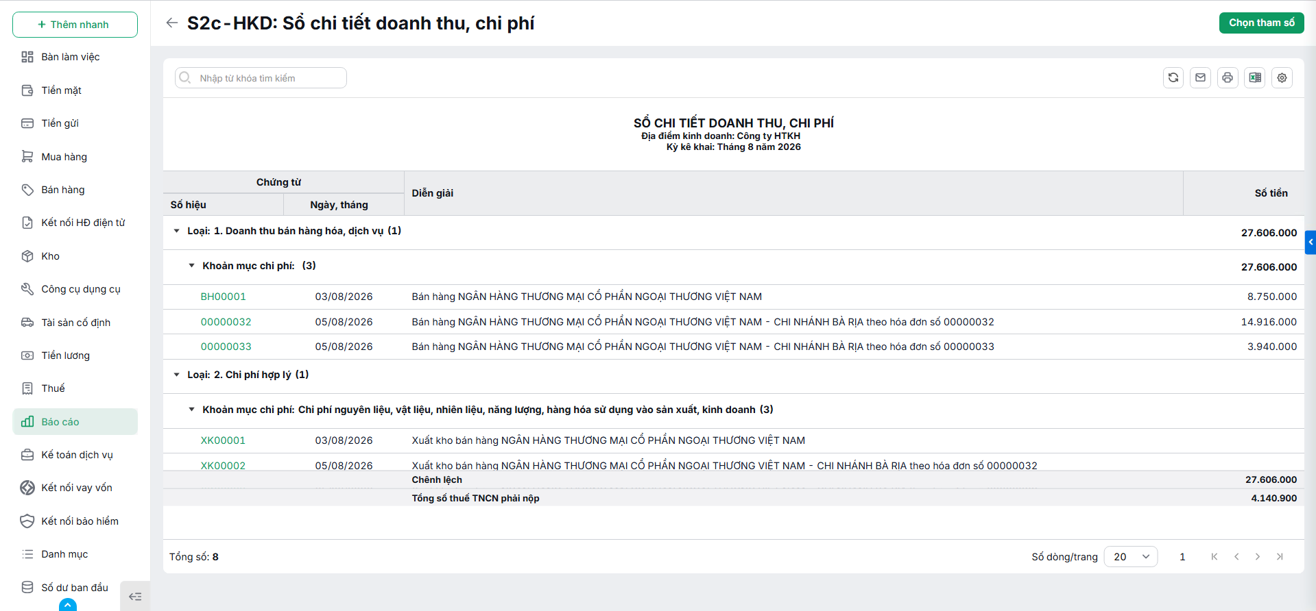1316x611 pixels.
Task: Click the search keyword input field
Action: (261, 78)
